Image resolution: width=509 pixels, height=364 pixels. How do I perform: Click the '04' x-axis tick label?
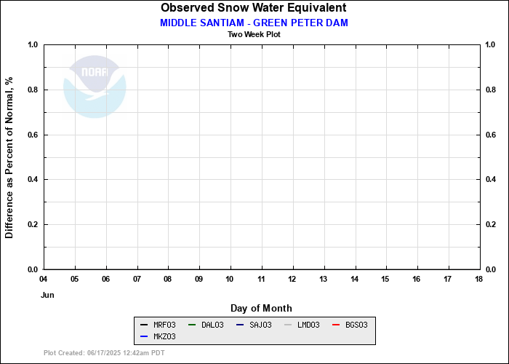click(43, 279)
